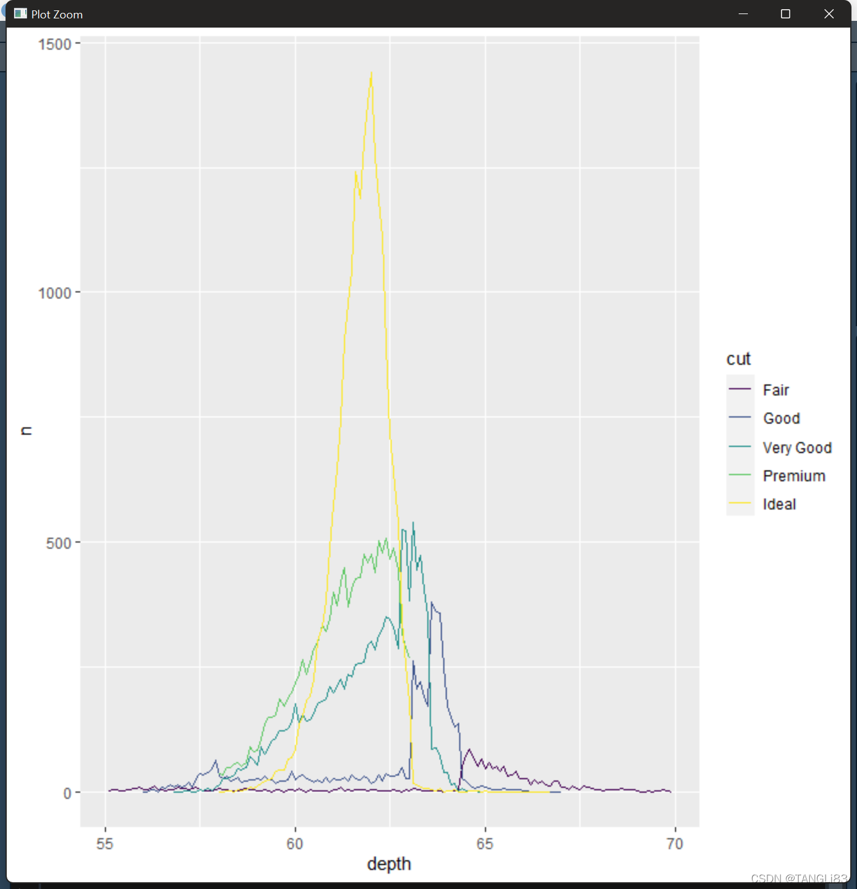Image resolution: width=857 pixels, height=889 pixels.
Task: Click the y-axis title 'n'
Action: pyautogui.click(x=26, y=430)
